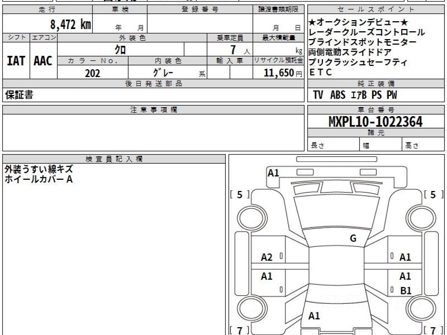Select the AAC air conditioner value

(x=43, y=61)
